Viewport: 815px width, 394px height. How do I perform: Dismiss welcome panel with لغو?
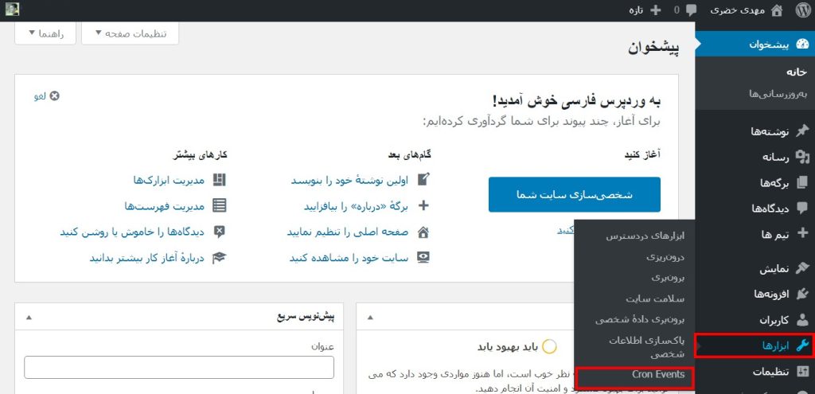[47, 96]
